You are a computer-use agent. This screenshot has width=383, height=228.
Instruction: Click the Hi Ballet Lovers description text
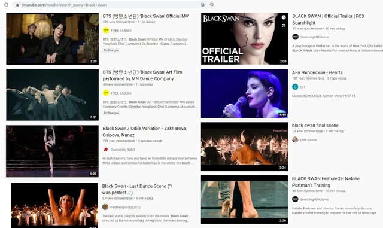(x=150, y=160)
